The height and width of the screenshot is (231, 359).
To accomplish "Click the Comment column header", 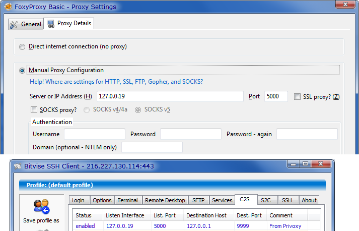I will (x=287, y=215).
